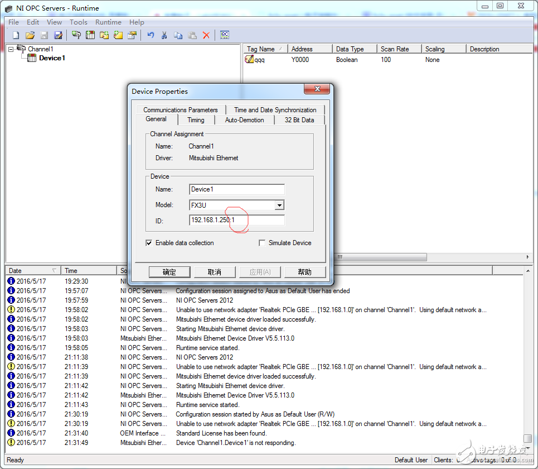Open the Edit menu
Viewport: 538px width, 469px height.
pos(33,22)
